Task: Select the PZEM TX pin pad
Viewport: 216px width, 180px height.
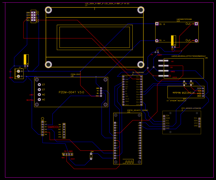Action: (101, 91)
